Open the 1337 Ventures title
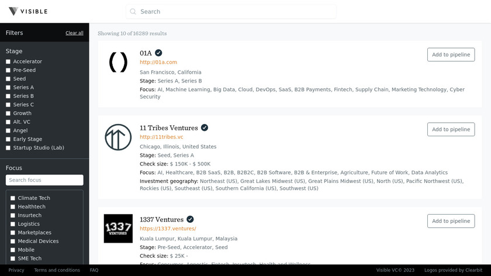 [x=161, y=219]
